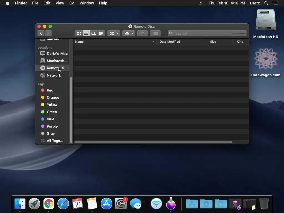This screenshot has width=284, height=213.
Task: Open the Apple menu
Action: [7, 3]
